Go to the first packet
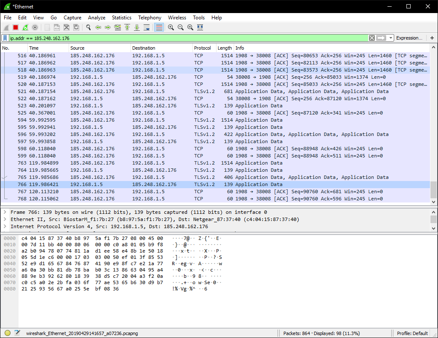Screen dimensions: 438x338 coord(127,27)
